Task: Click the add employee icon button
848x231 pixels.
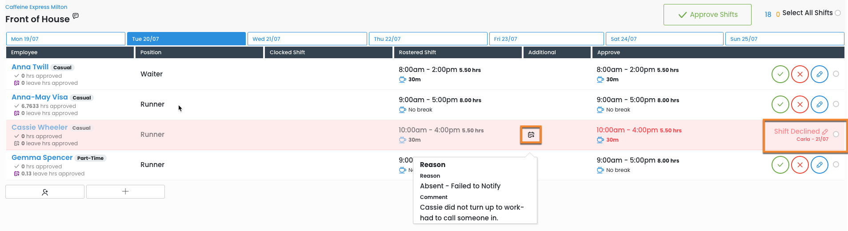Action: point(45,192)
